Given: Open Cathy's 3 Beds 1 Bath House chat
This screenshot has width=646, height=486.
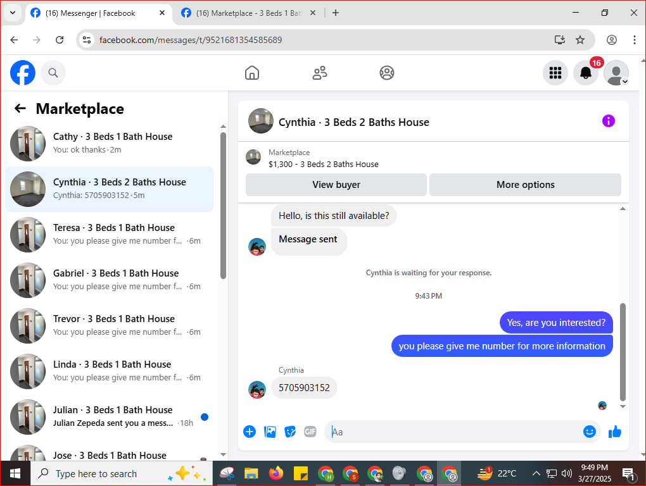Looking at the screenshot, I should [x=109, y=143].
